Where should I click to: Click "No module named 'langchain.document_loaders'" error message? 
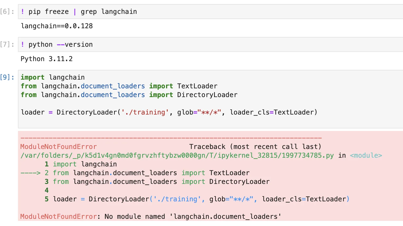pos(193,216)
